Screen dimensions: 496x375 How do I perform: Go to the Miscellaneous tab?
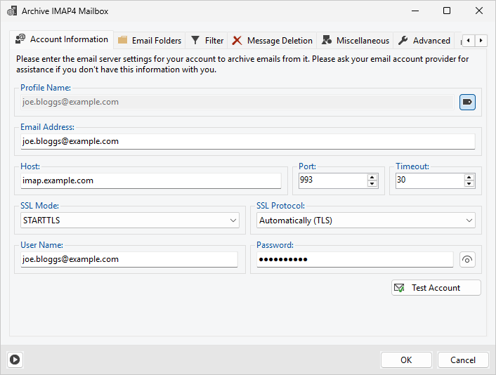click(355, 41)
